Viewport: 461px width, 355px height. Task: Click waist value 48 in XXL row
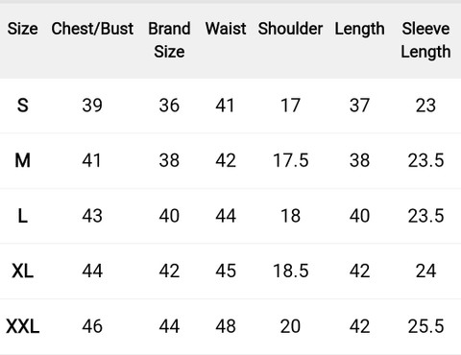coord(226,326)
